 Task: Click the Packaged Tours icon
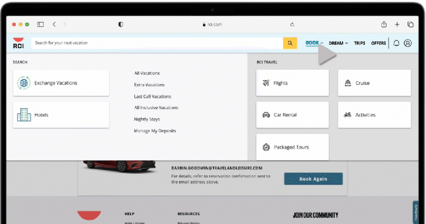pyautogui.click(x=266, y=147)
